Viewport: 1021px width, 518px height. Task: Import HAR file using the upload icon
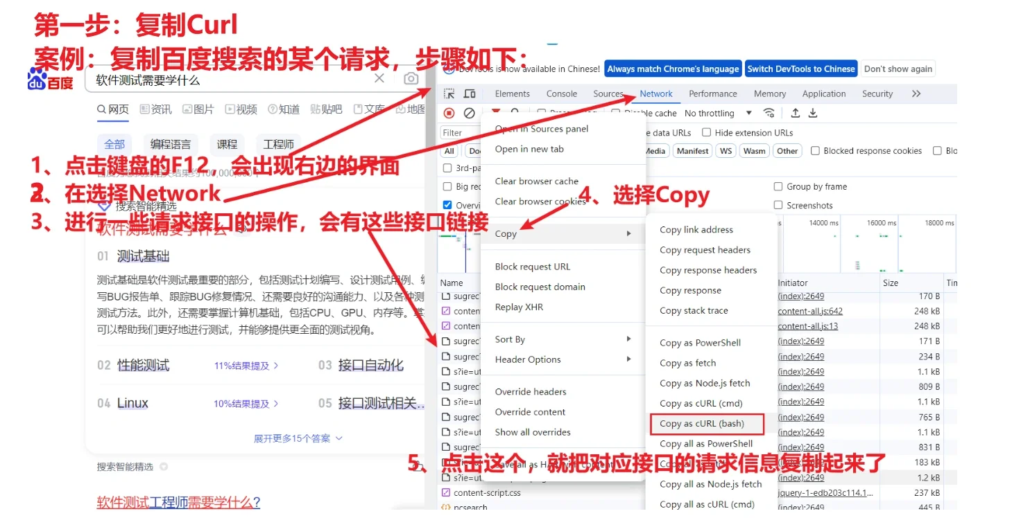(796, 114)
